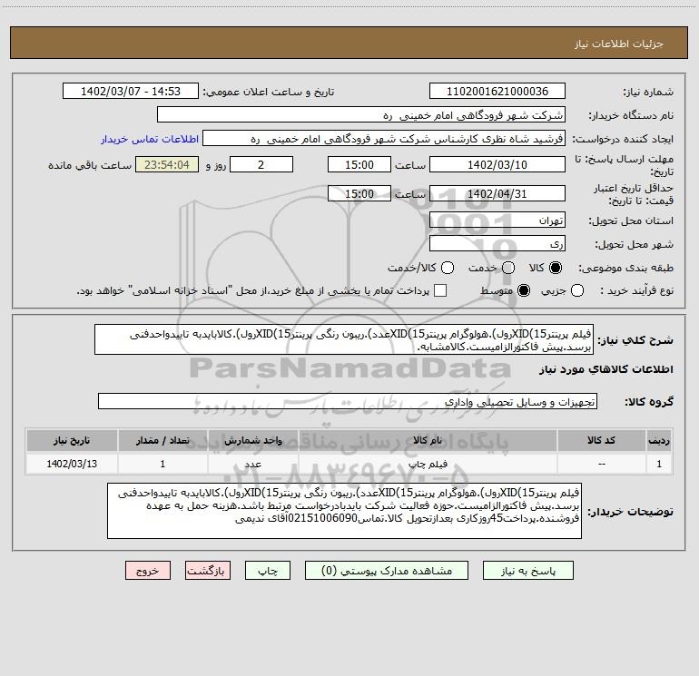Click remaining days field showing 2

[261, 164]
